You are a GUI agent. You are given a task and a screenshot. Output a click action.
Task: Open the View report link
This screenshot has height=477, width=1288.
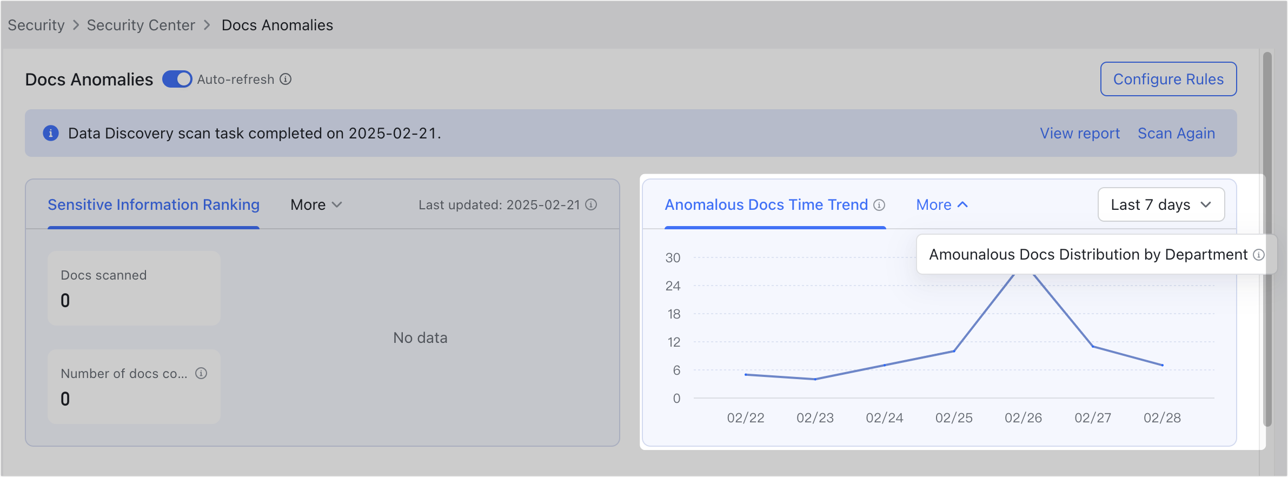[1079, 134]
